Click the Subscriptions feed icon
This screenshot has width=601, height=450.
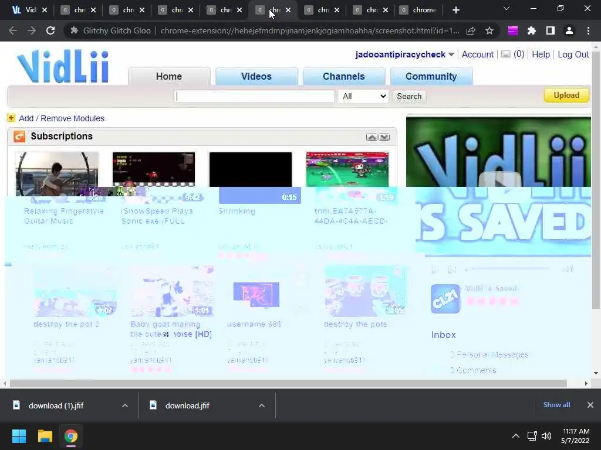19,136
